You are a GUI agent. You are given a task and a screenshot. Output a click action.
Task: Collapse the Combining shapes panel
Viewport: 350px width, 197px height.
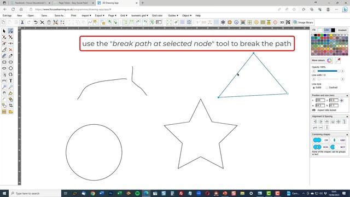point(347,135)
